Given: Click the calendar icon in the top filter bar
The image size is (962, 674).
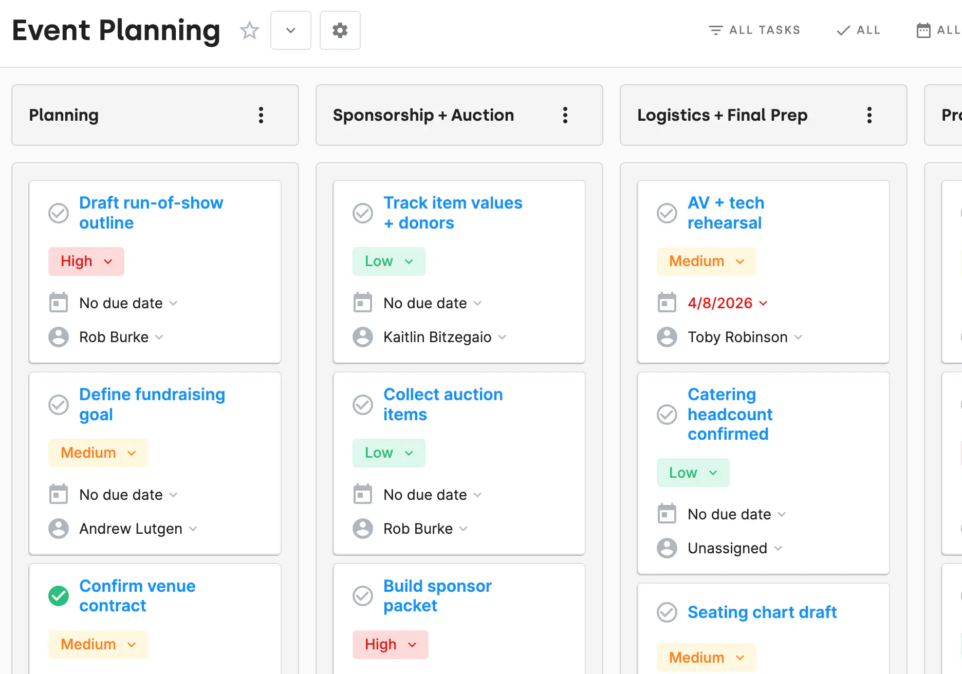Looking at the screenshot, I should click(x=923, y=30).
